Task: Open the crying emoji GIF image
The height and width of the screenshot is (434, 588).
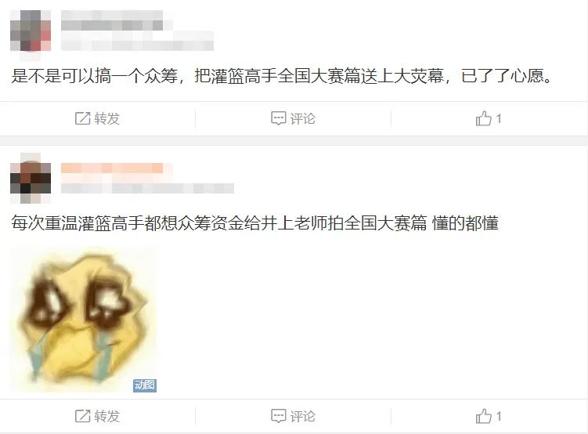Action: pyautogui.click(x=84, y=320)
